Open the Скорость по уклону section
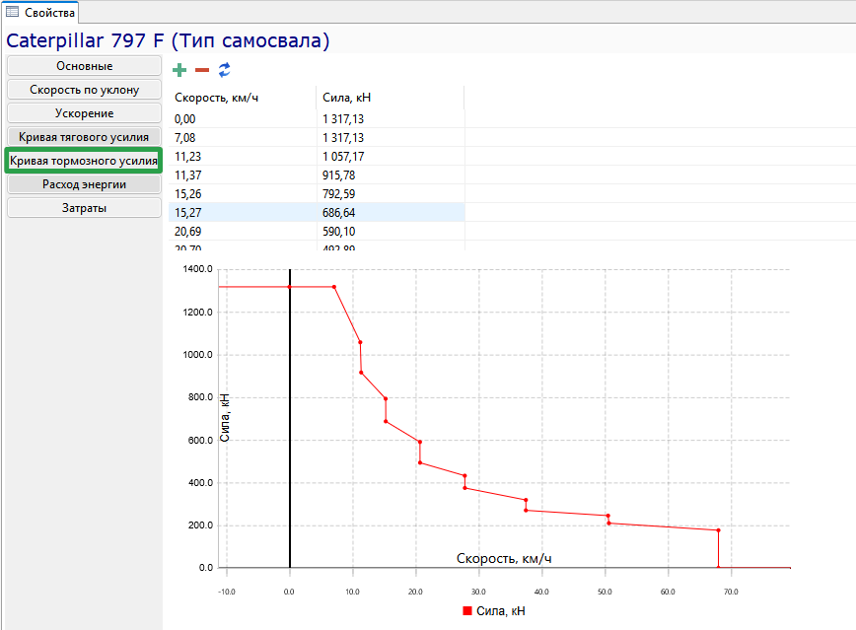 84,90
